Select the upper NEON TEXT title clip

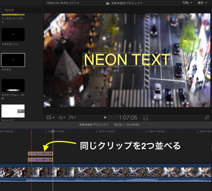40,154
